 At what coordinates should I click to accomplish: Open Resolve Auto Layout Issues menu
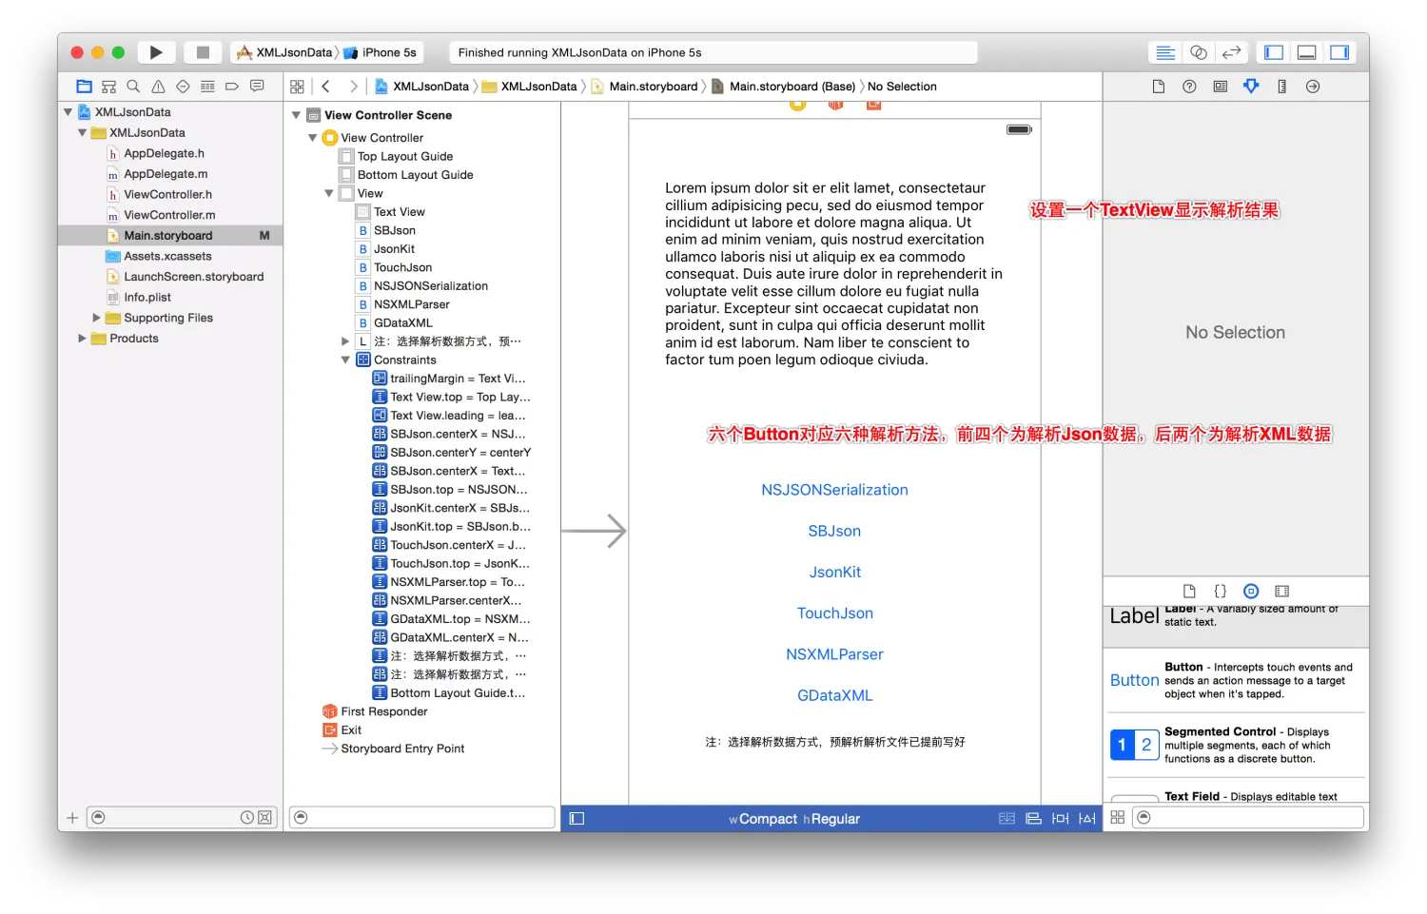coord(1087,818)
